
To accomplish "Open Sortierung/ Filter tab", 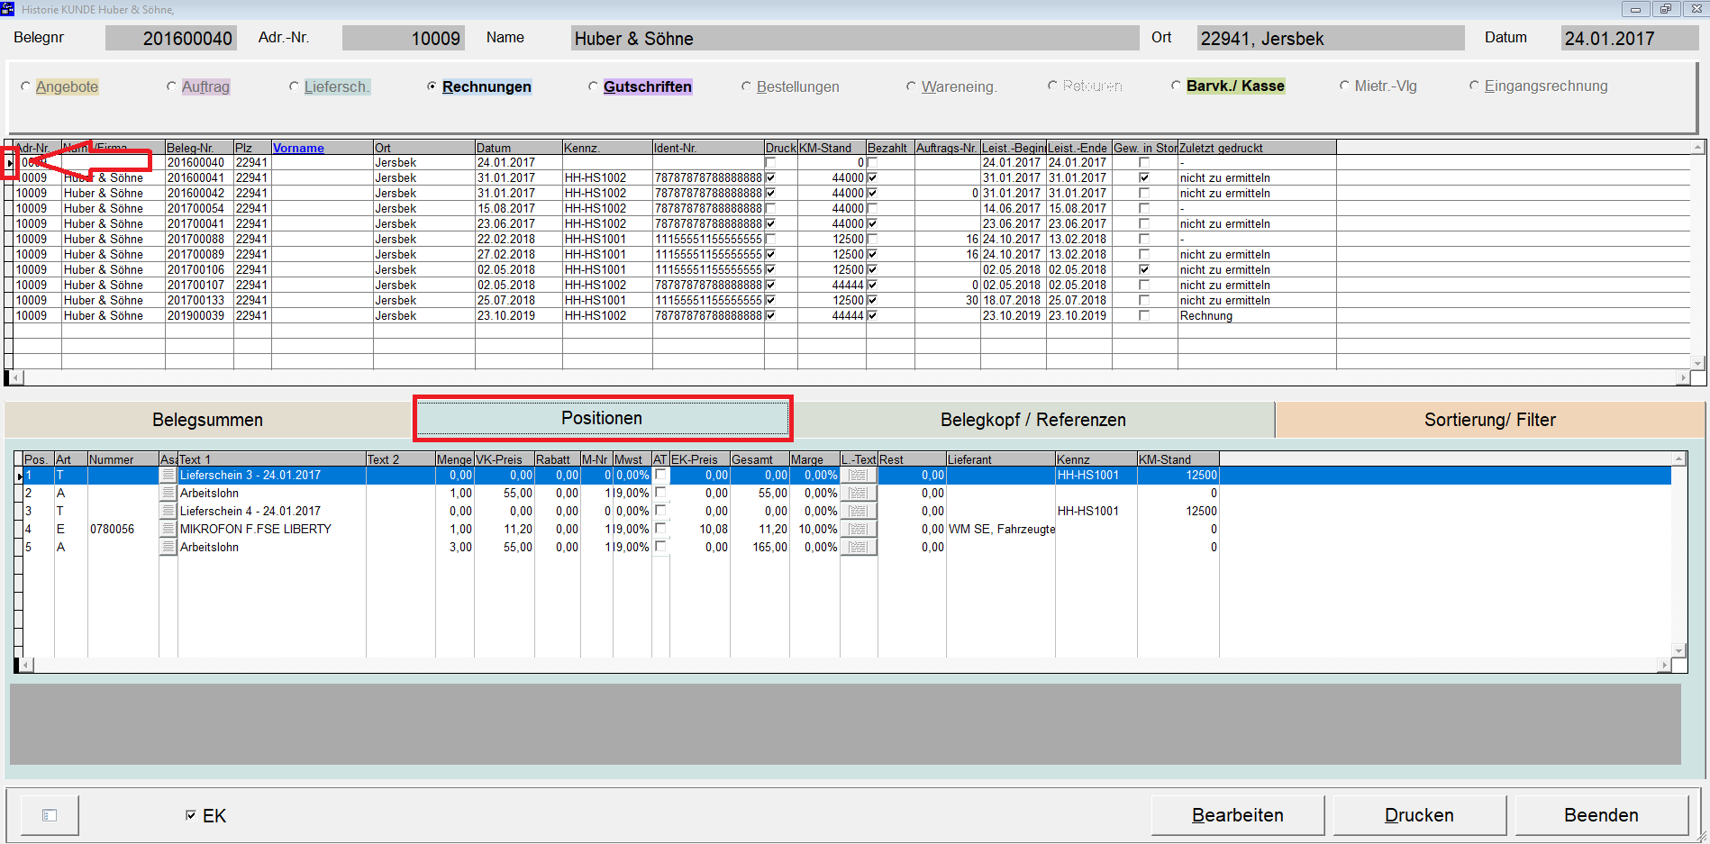I will 1490,420.
